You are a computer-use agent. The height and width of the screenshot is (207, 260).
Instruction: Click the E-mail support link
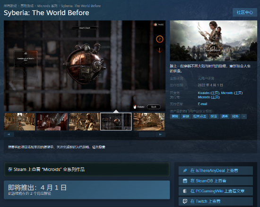[x=202, y=104]
